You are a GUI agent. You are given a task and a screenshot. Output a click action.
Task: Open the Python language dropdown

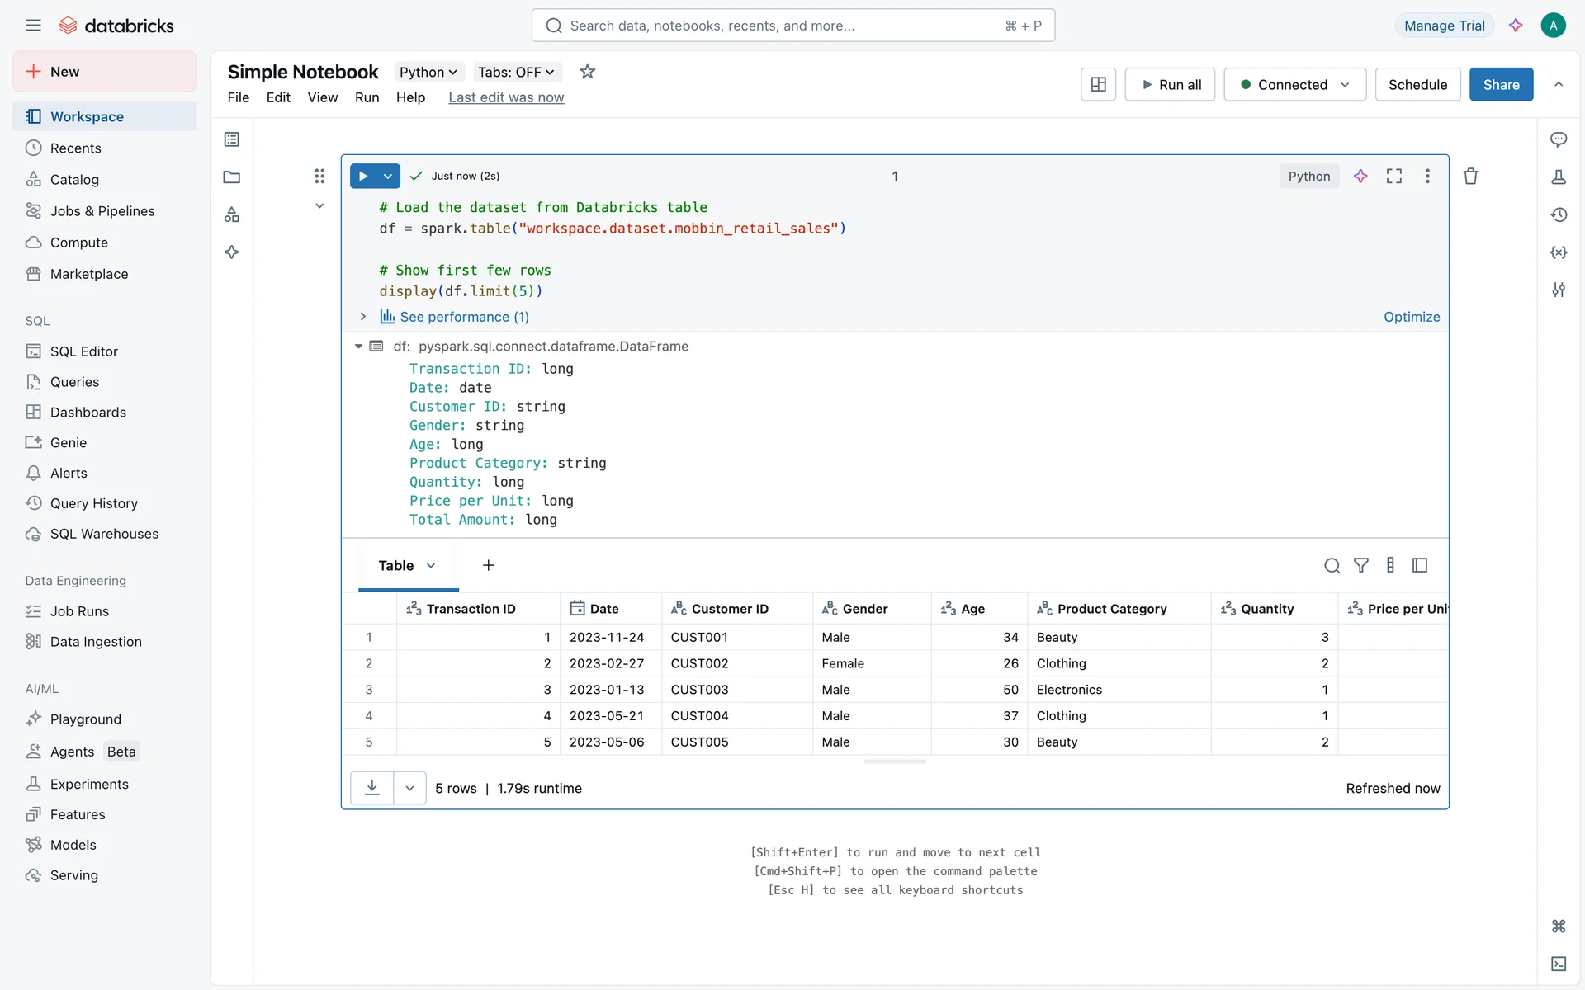428,72
